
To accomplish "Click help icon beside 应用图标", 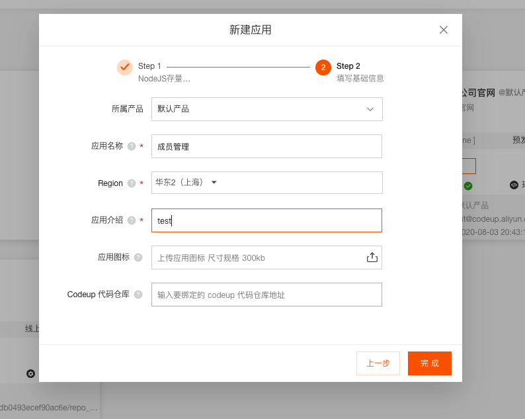I will point(138,257).
